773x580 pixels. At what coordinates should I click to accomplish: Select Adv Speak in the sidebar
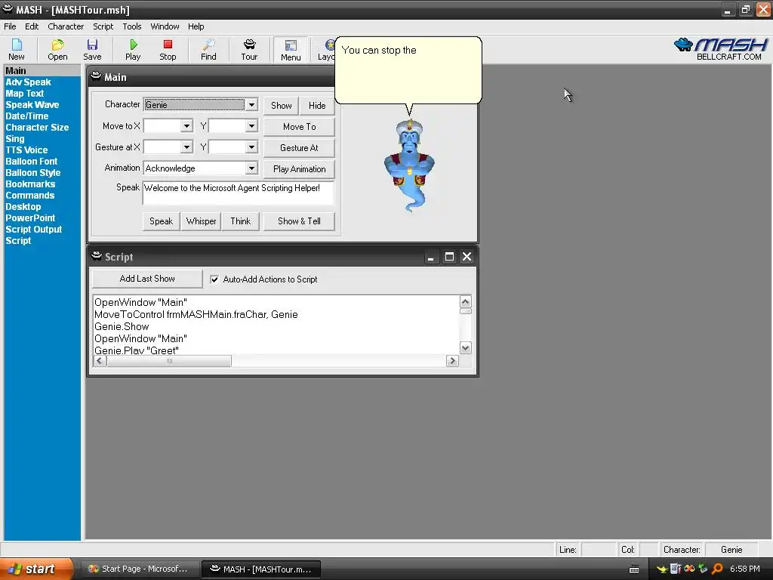point(28,82)
